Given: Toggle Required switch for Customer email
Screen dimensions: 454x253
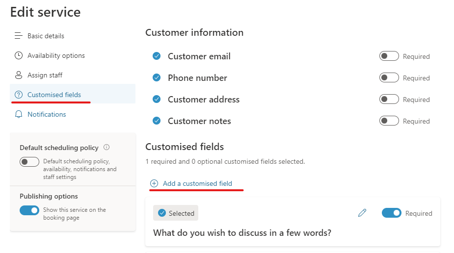Looking at the screenshot, I should tap(389, 56).
